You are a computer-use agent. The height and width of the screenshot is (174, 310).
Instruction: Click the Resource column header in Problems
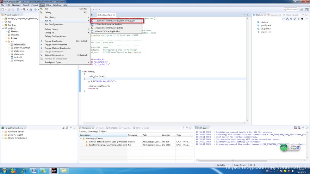tap(135, 135)
